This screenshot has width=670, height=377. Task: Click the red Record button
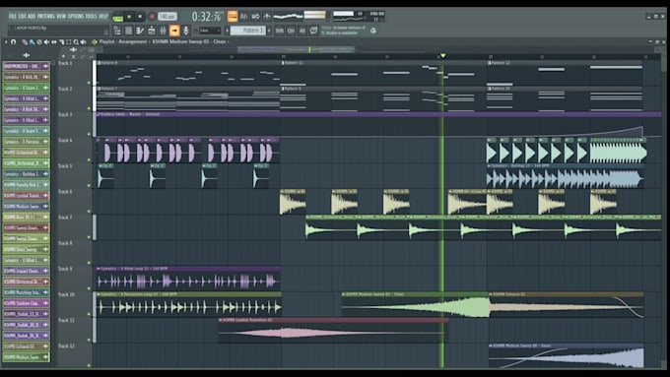tap(152, 16)
